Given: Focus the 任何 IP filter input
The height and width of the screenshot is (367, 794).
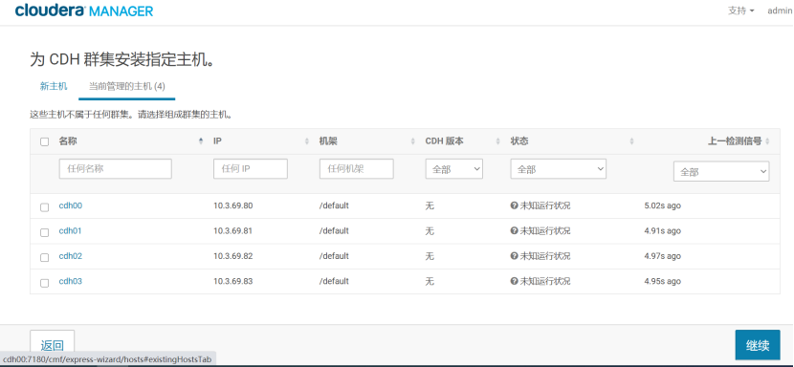Looking at the screenshot, I should point(251,168).
